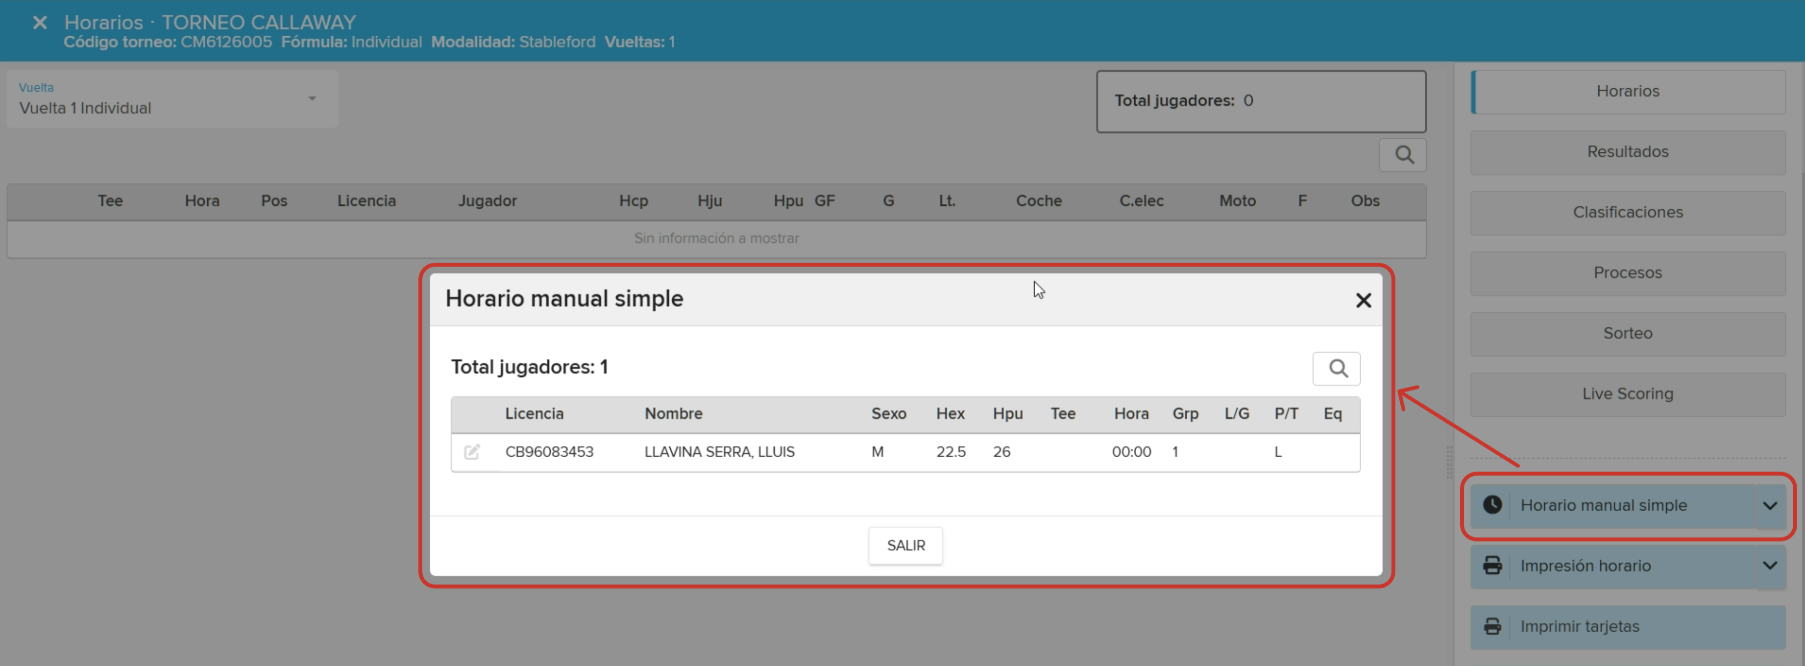Open the Procesos section
Screen dimensions: 1805x666
point(1628,272)
